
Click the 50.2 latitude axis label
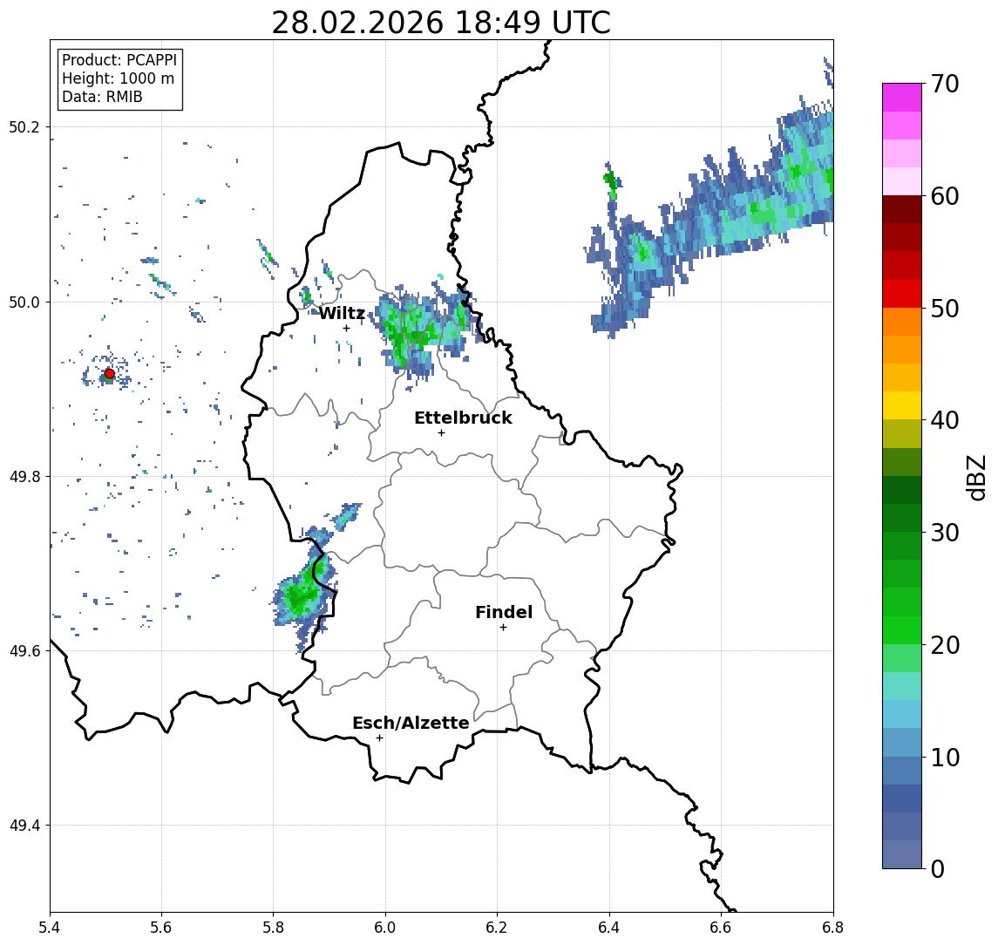[x=24, y=127]
